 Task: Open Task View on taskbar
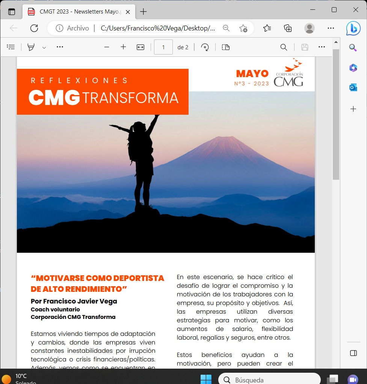(x=332, y=379)
